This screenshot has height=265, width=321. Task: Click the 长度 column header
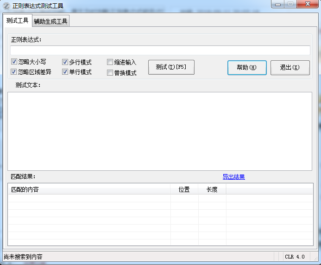[x=212, y=189]
